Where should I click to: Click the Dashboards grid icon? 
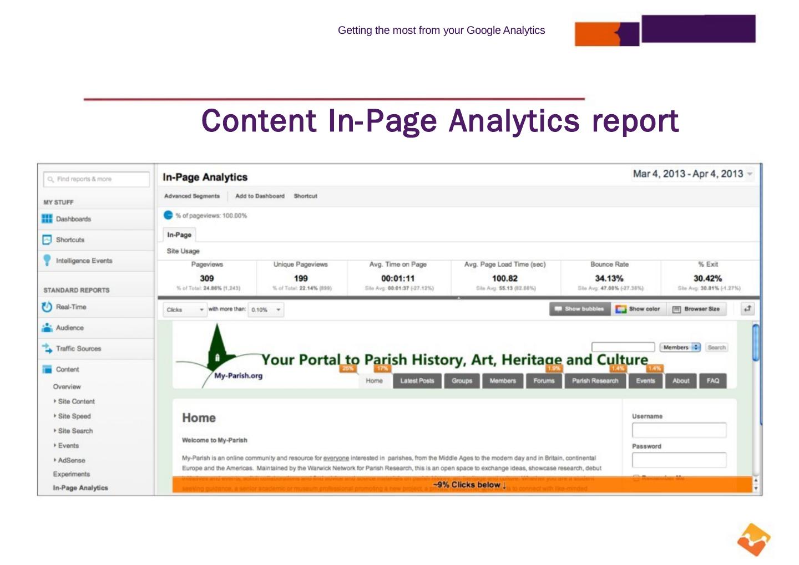[47, 219]
